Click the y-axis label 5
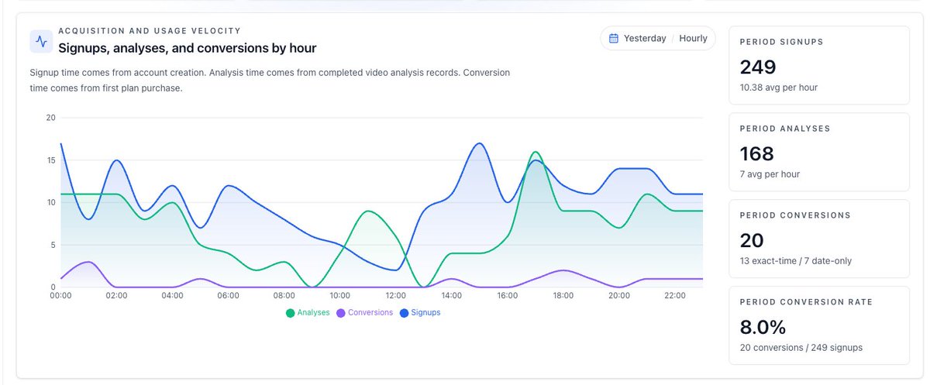Image resolution: width=930 pixels, height=385 pixels. [x=53, y=245]
